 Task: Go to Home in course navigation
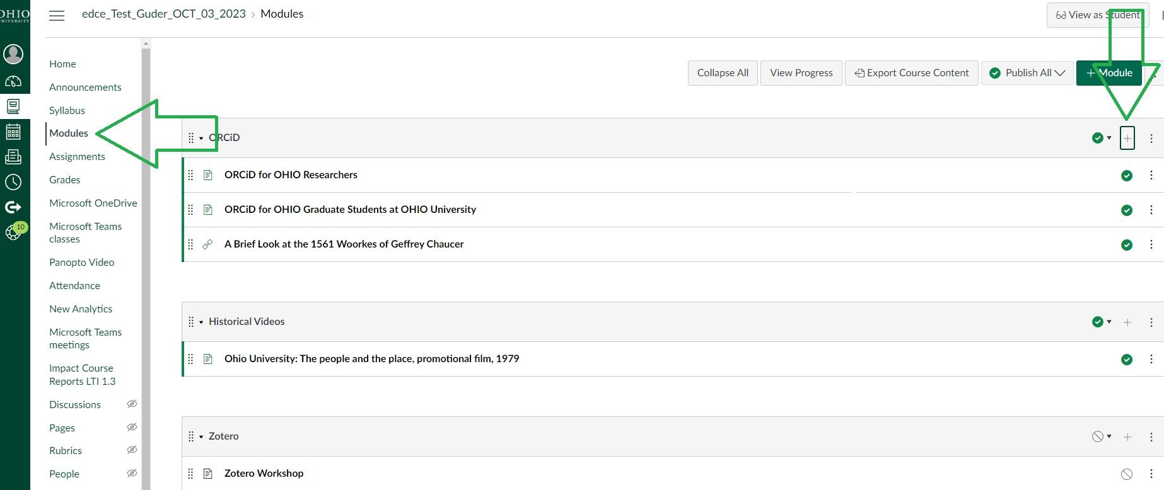62,64
